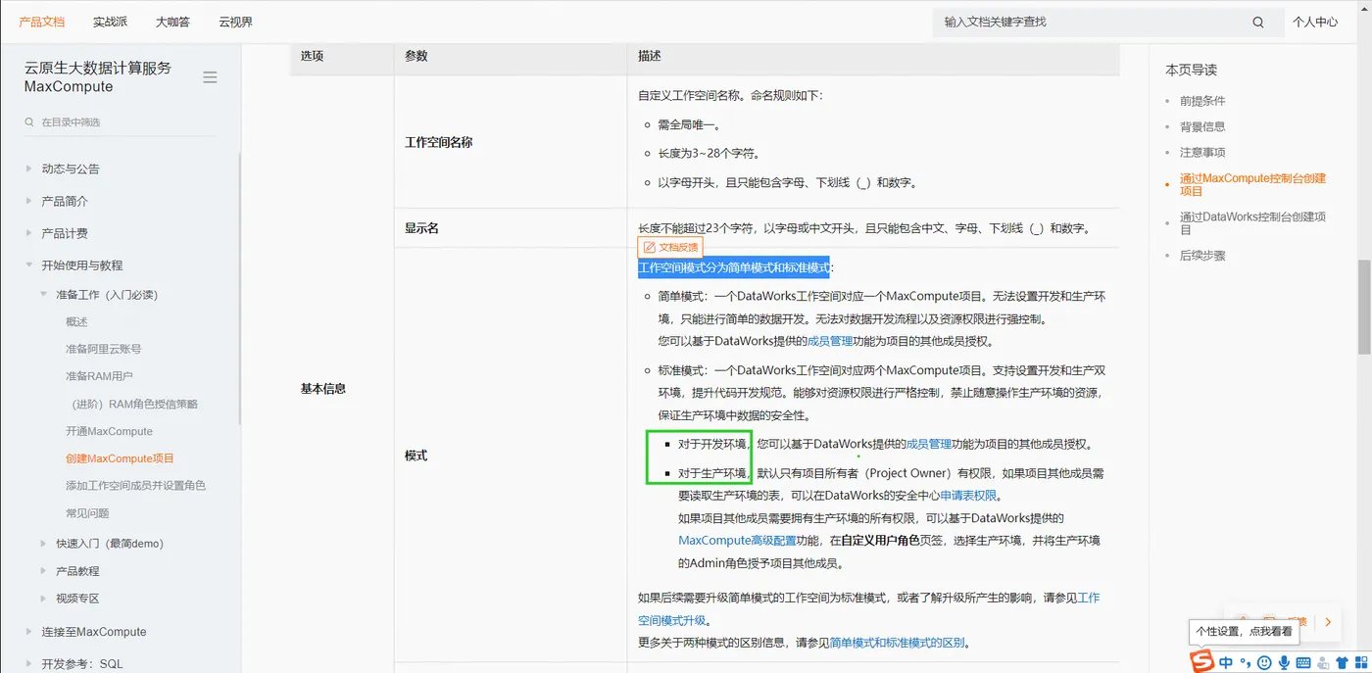Open 个人中心 in top bar
This screenshot has height=673, width=1372.
tap(1314, 22)
